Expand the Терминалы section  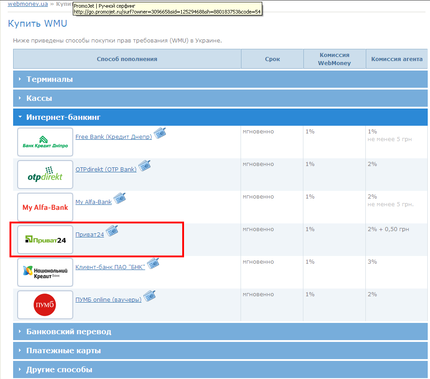point(220,79)
